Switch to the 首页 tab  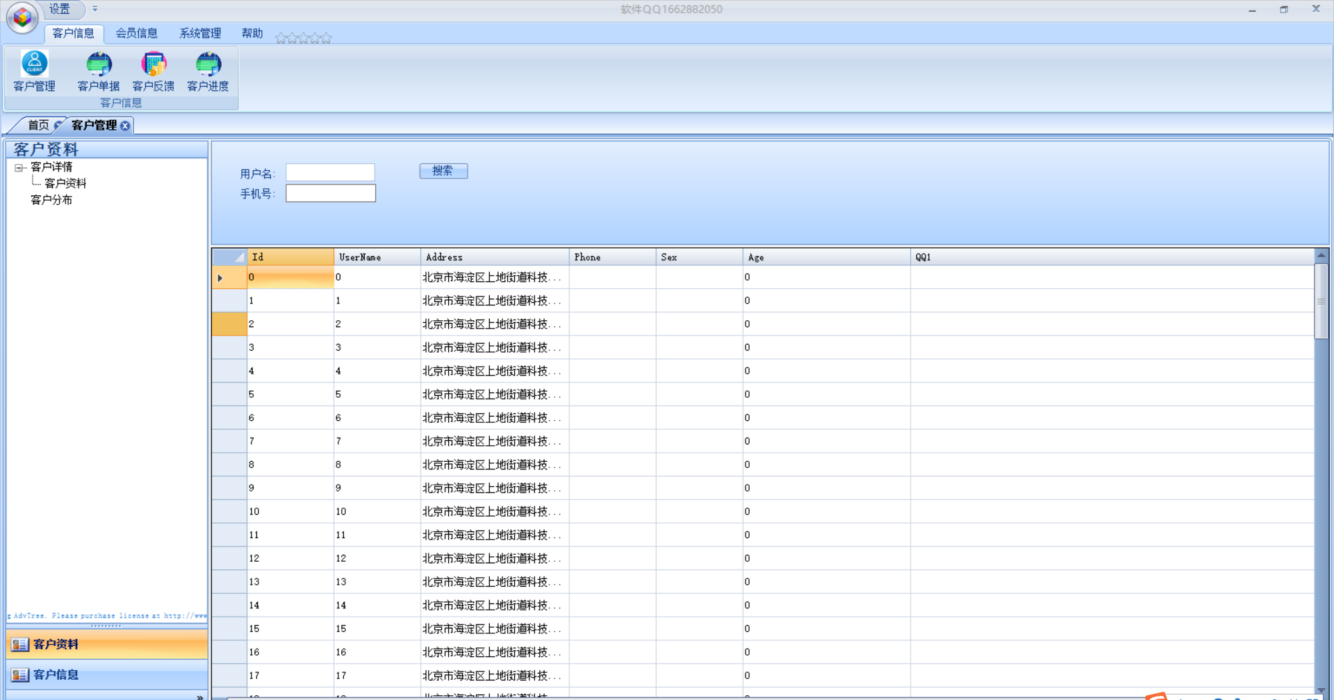point(38,125)
